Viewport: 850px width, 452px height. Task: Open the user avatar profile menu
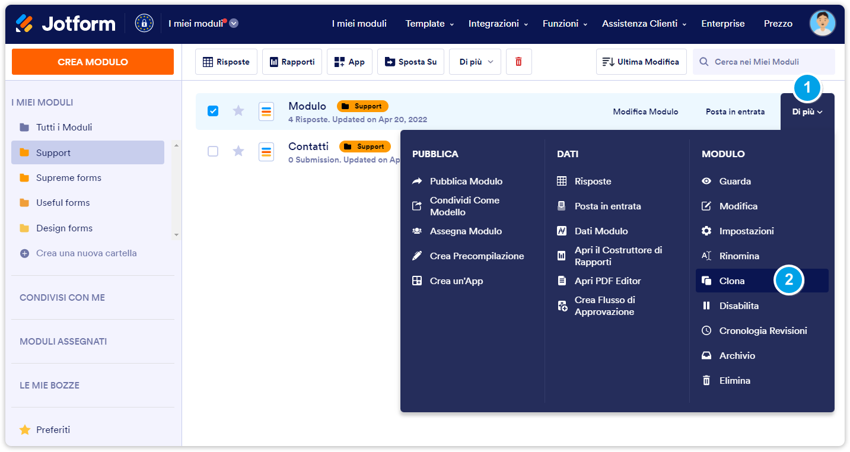pos(823,24)
